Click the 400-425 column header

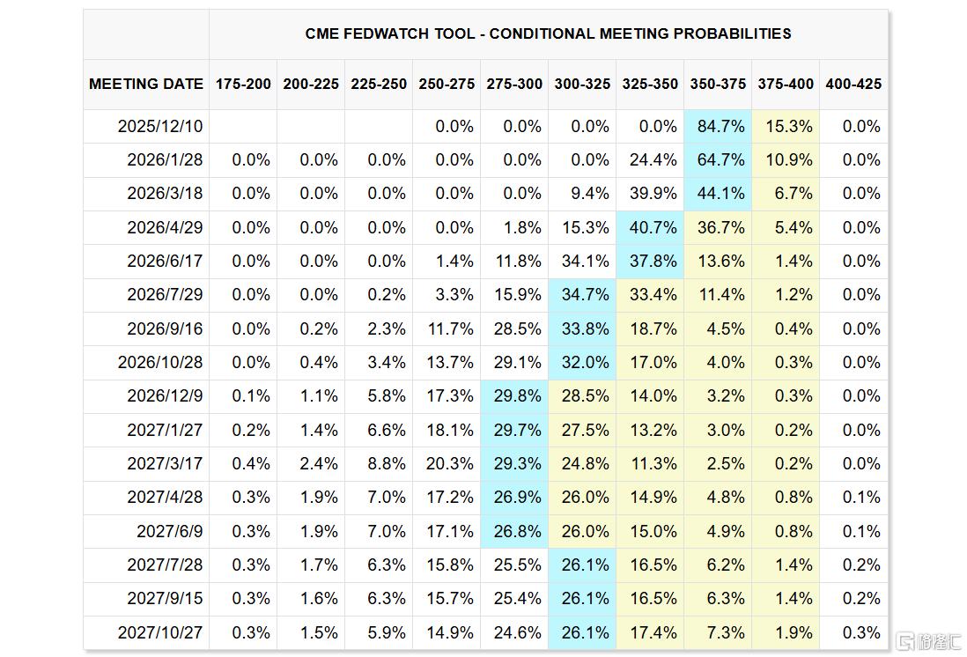point(853,85)
